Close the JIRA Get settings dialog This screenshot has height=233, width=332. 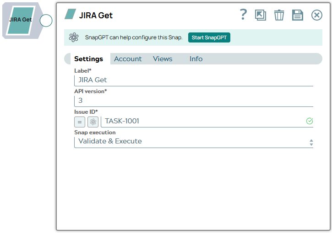[x=317, y=15]
